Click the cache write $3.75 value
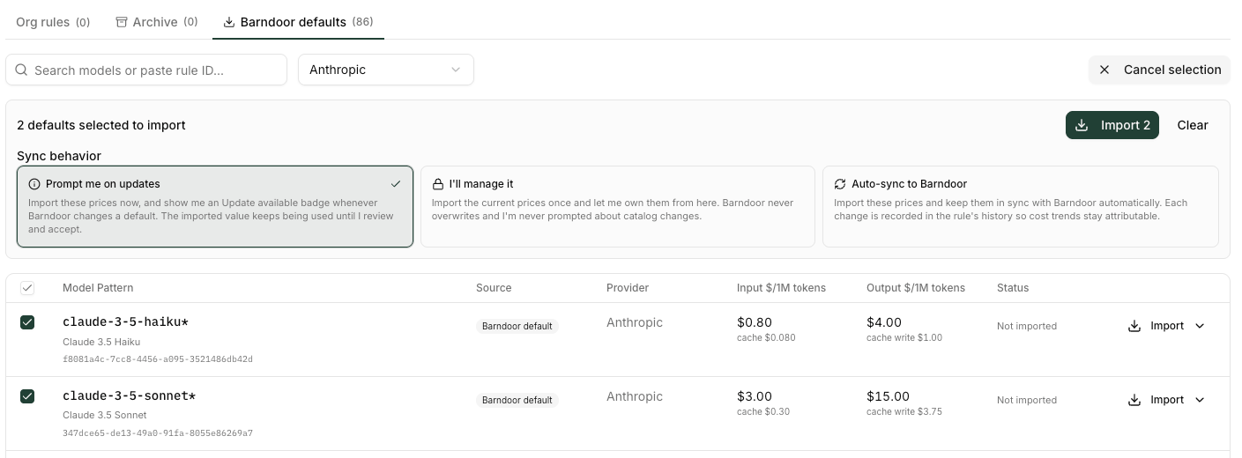 pyautogui.click(x=904, y=411)
